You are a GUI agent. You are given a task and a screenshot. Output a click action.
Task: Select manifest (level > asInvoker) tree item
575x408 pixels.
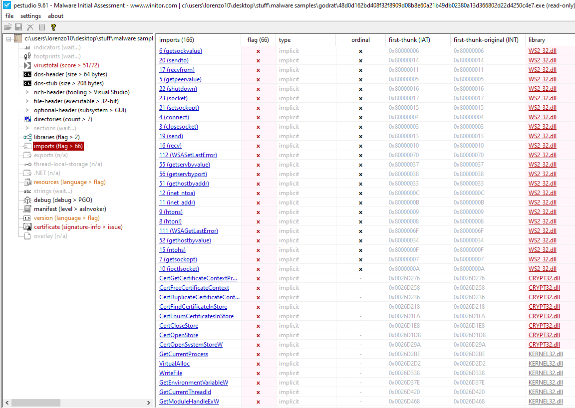pos(70,209)
